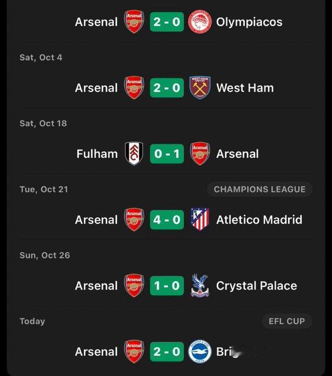The image size is (332, 376).
Task: Open the 4-0 Atletico Madrid score
Action: click(x=167, y=219)
